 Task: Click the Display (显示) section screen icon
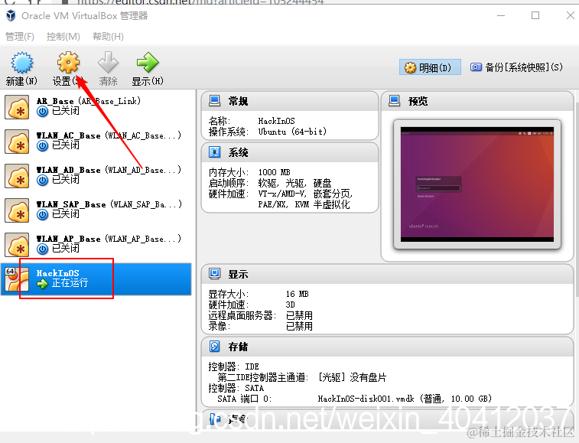click(214, 274)
